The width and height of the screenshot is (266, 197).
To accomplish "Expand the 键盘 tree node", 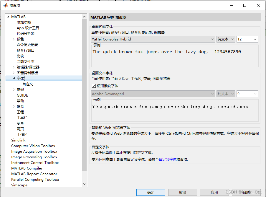I will click(13, 106).
